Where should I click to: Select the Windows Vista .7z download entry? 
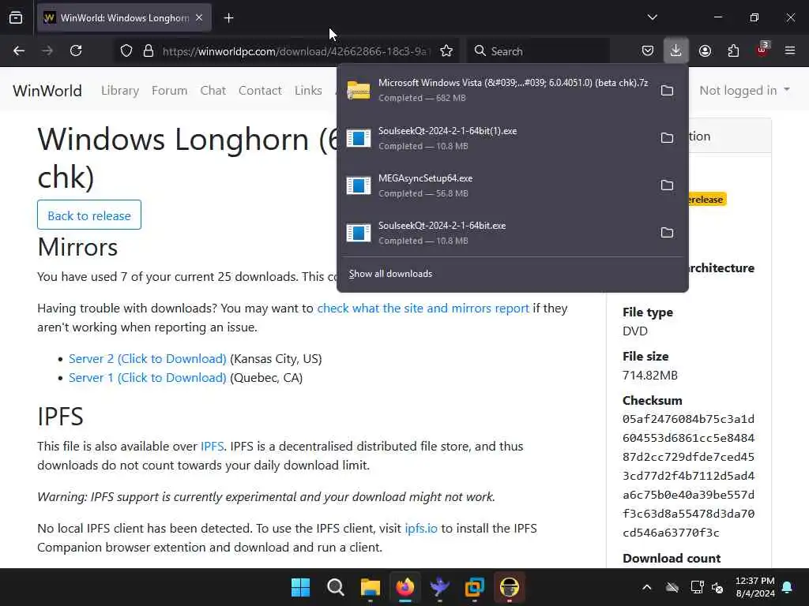point(498,90)
